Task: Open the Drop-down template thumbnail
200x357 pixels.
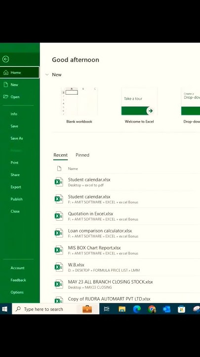Action: pos(191,106)
